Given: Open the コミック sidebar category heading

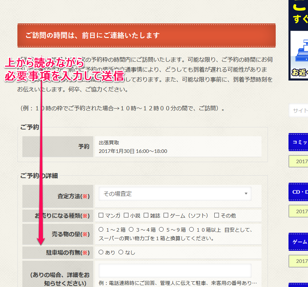Looking at the screenshot, I should [x=298, y=142].
